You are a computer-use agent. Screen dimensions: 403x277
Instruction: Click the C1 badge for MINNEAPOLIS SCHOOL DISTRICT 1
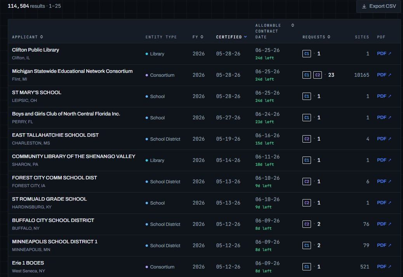307,245
